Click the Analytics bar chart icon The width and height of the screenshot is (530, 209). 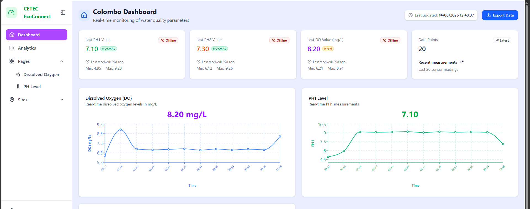coord(12,48)
